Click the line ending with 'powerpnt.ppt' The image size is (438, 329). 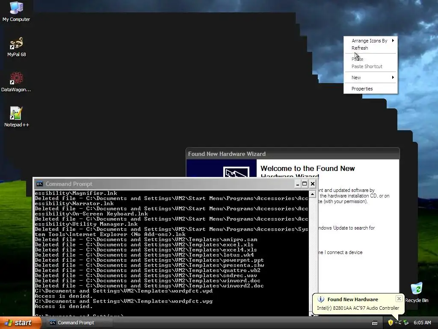coord(149,260)
